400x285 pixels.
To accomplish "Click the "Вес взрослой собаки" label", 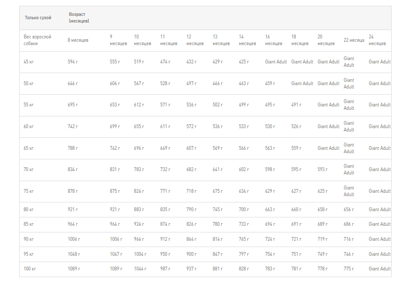I will point(38,40).
